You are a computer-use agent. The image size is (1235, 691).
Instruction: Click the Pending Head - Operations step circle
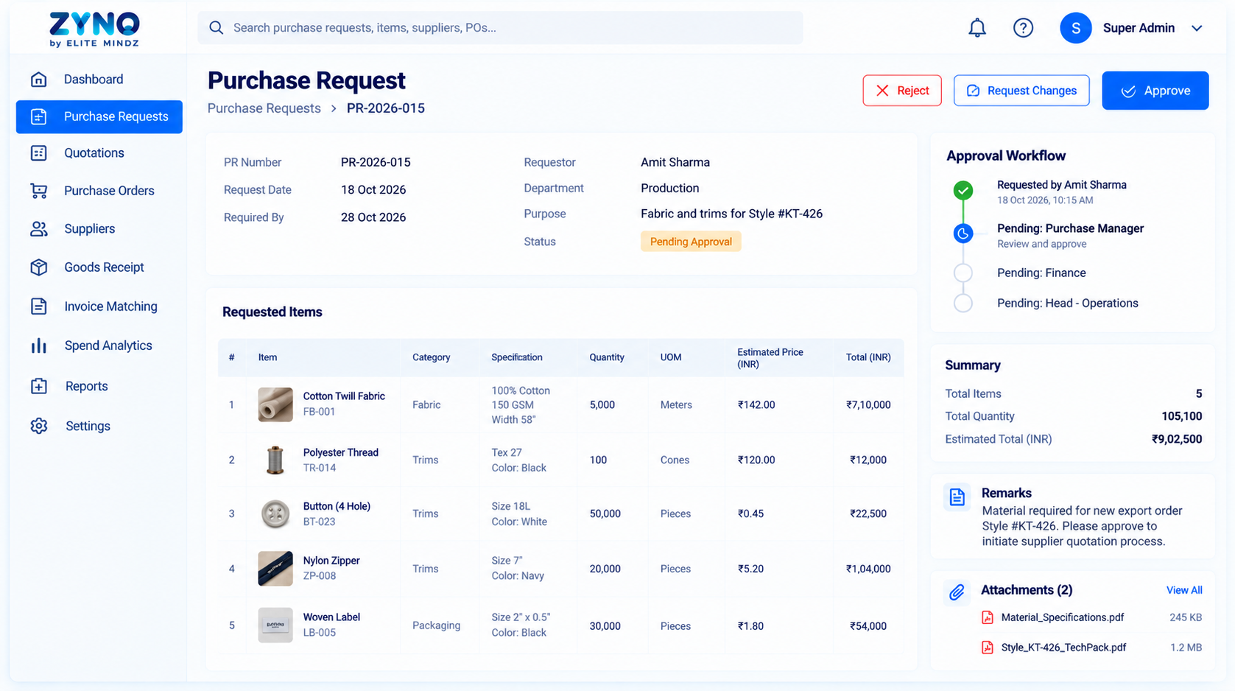coord(963,303)
